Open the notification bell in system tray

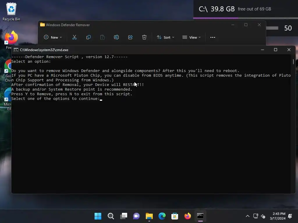290,216
